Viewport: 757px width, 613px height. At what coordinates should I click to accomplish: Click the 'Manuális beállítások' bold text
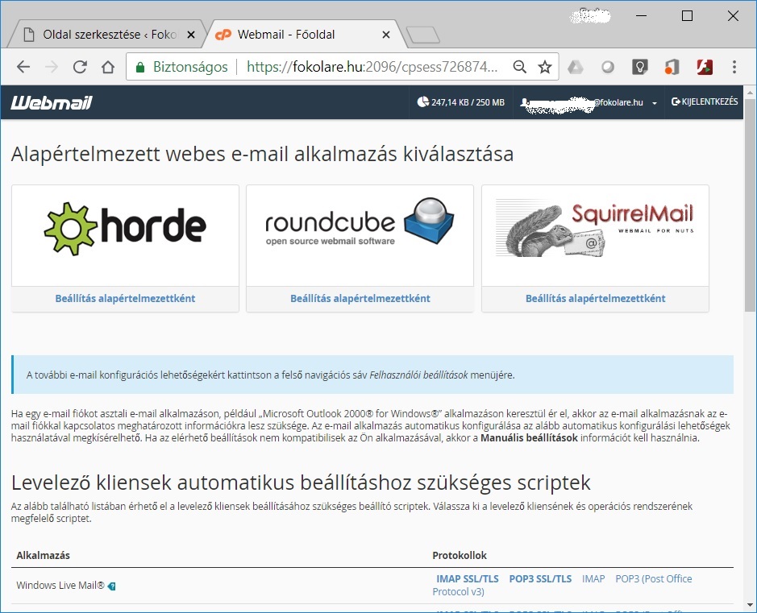coord(529,438)
